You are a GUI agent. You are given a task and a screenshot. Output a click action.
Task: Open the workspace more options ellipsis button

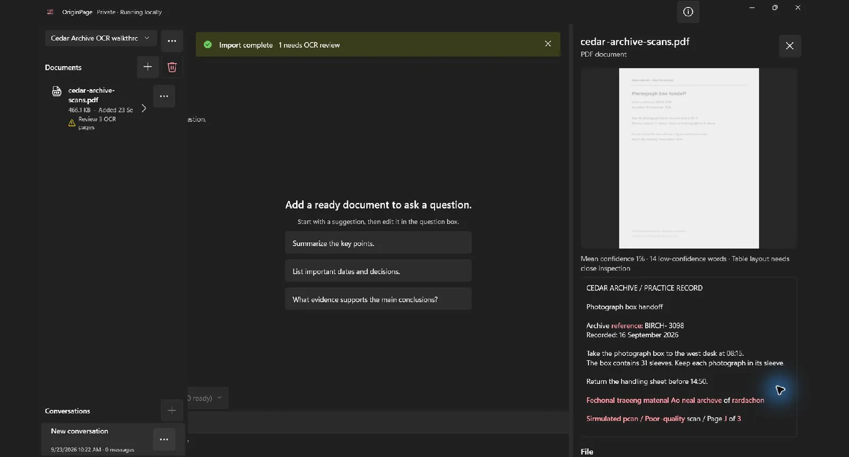pyautogui.click(x=172, y=41)
